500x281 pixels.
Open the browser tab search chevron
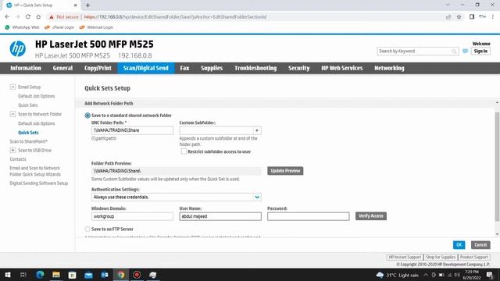448,5
